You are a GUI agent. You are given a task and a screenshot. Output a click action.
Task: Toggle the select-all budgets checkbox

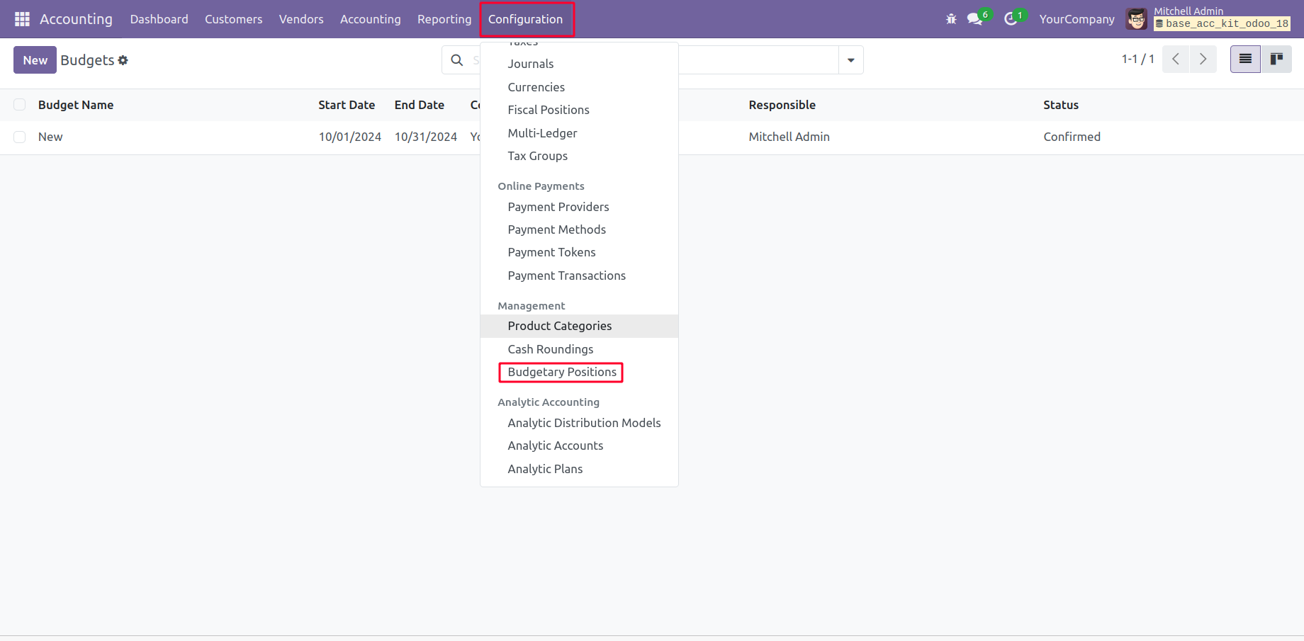point(20,105)
